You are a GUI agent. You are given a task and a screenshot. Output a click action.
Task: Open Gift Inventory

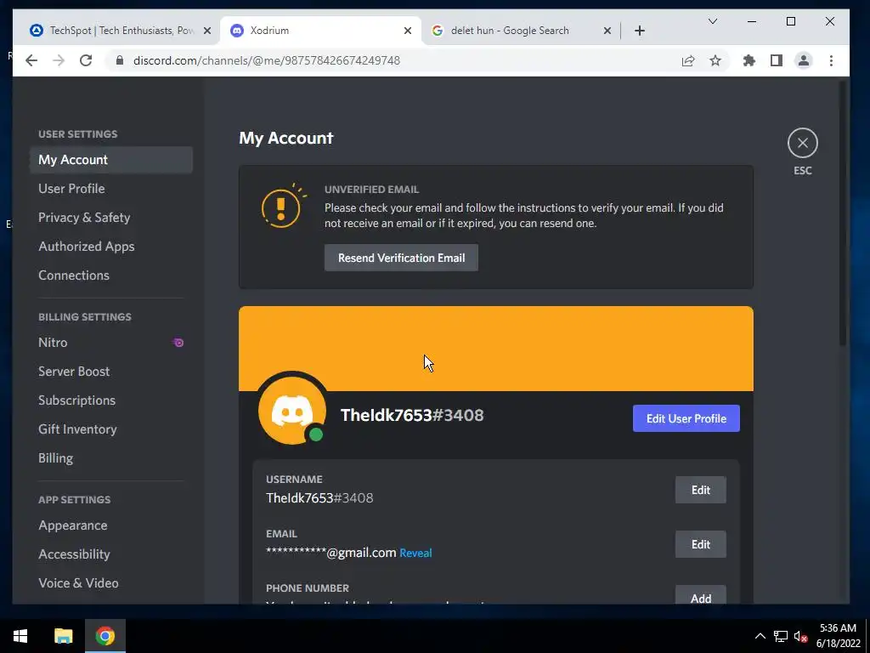click(111, 429)
